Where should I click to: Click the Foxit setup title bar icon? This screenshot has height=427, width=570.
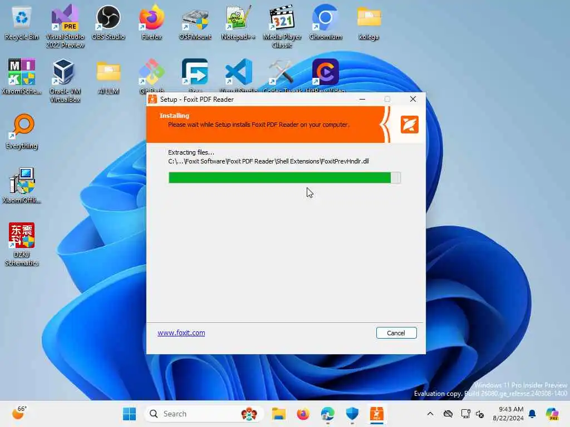click(x=153, y=99)
